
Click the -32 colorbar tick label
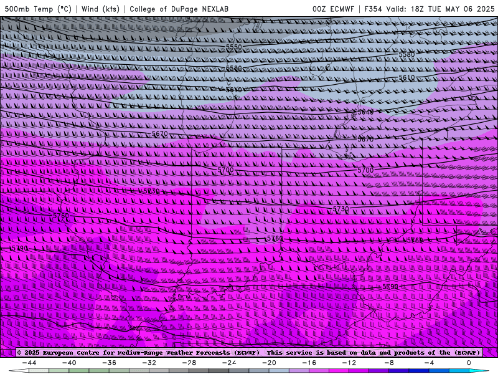click(x=149, y=363)
